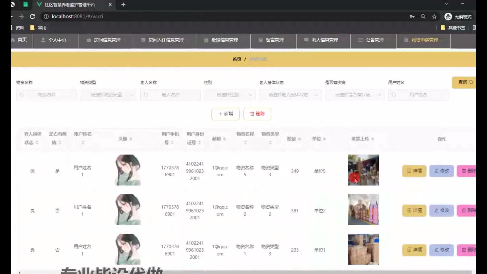Click the zoom magnifier icon in address bar
Viewport: 487px width, 274px height.
(x=423, y=16)
